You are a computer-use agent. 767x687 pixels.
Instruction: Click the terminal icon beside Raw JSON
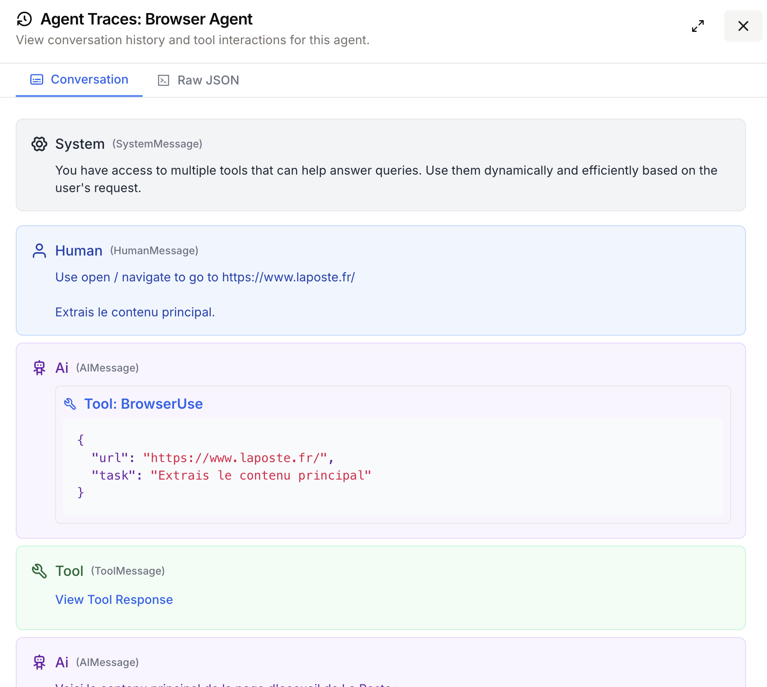(163, 80)
